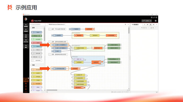
Task: Select the debug node in the palette
Action: tap(37, 36)
